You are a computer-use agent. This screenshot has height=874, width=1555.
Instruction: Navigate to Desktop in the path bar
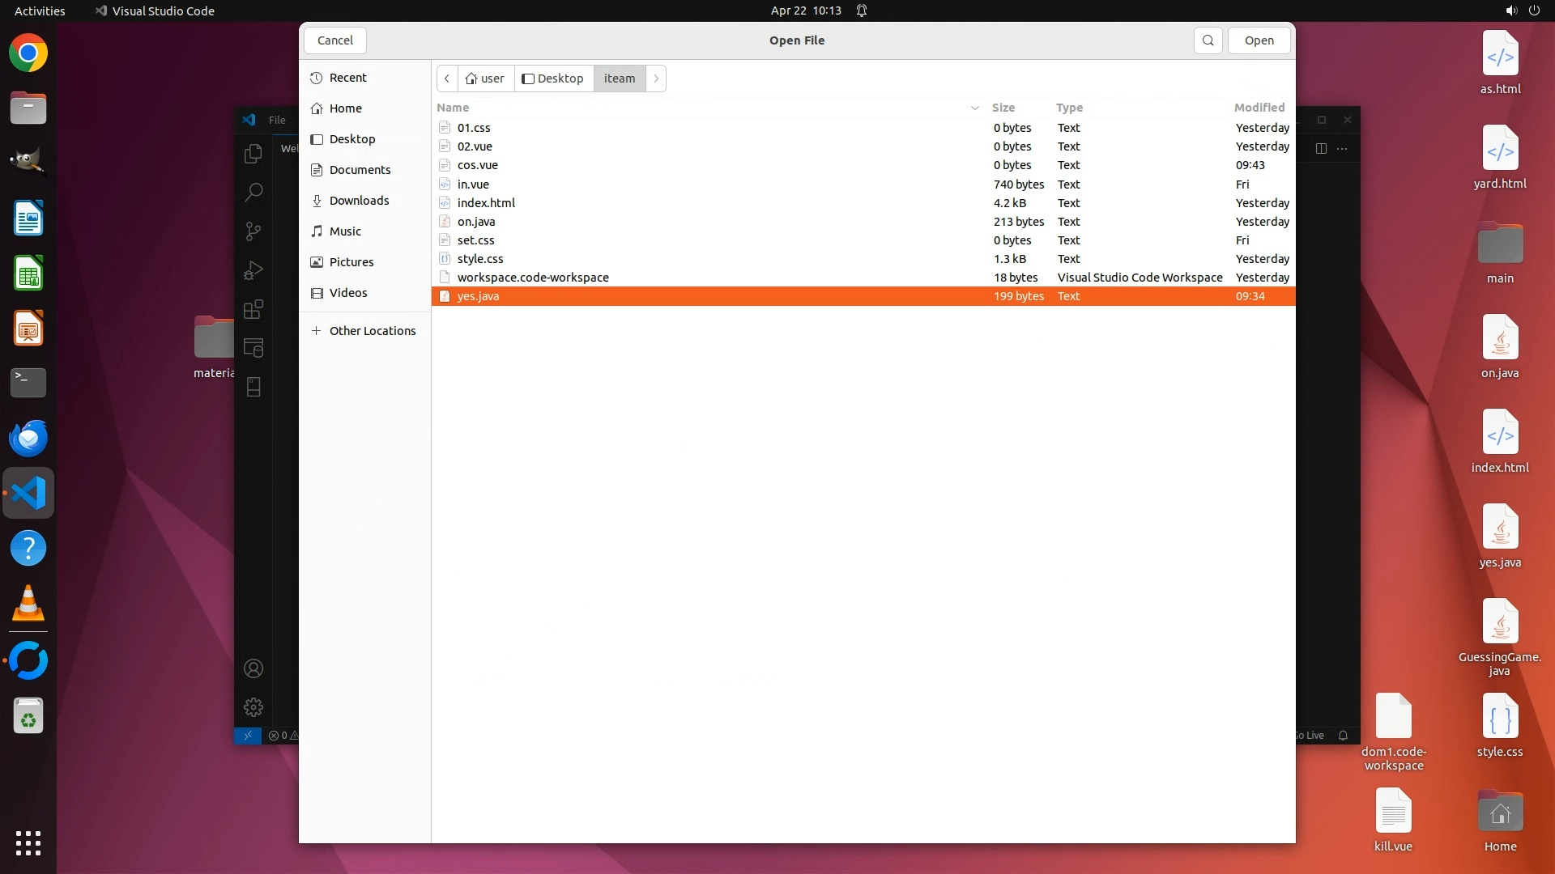pos(553,78)
